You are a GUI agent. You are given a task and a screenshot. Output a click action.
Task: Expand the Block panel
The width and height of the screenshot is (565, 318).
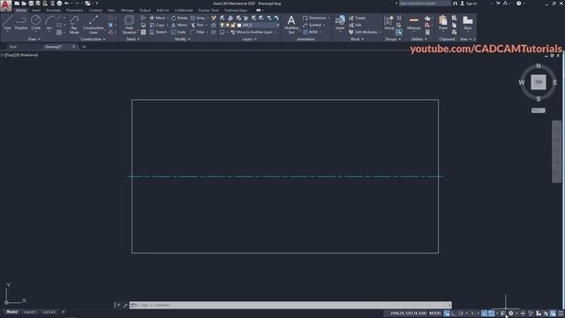(357, 39)
